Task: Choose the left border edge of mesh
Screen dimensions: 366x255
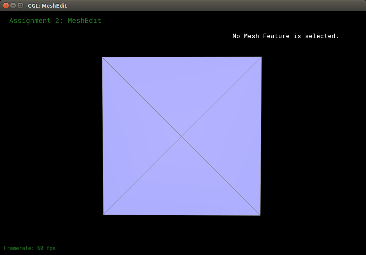Action: (x=103, y=136)
